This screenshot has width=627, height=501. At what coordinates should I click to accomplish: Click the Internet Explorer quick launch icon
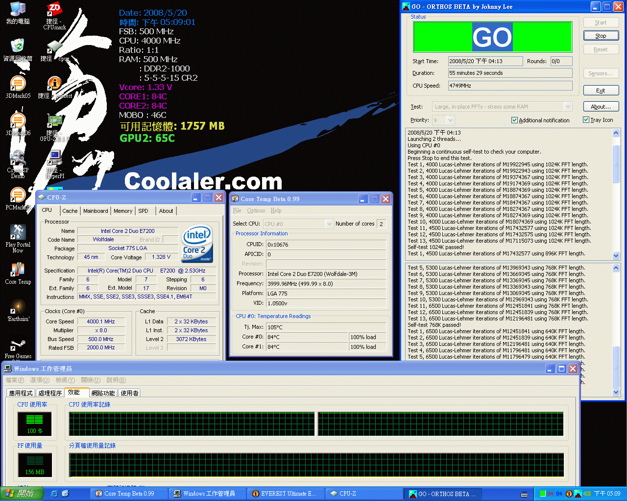[x=54, y=494]
